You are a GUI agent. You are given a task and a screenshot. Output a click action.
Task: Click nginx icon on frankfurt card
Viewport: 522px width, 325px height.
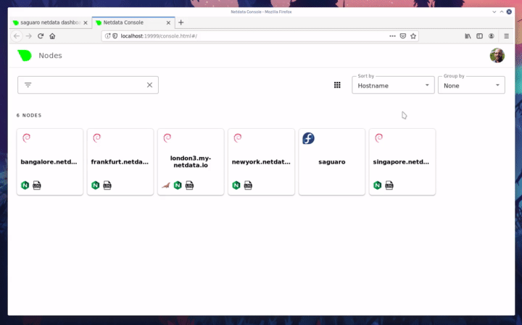(x=96, y=185)
